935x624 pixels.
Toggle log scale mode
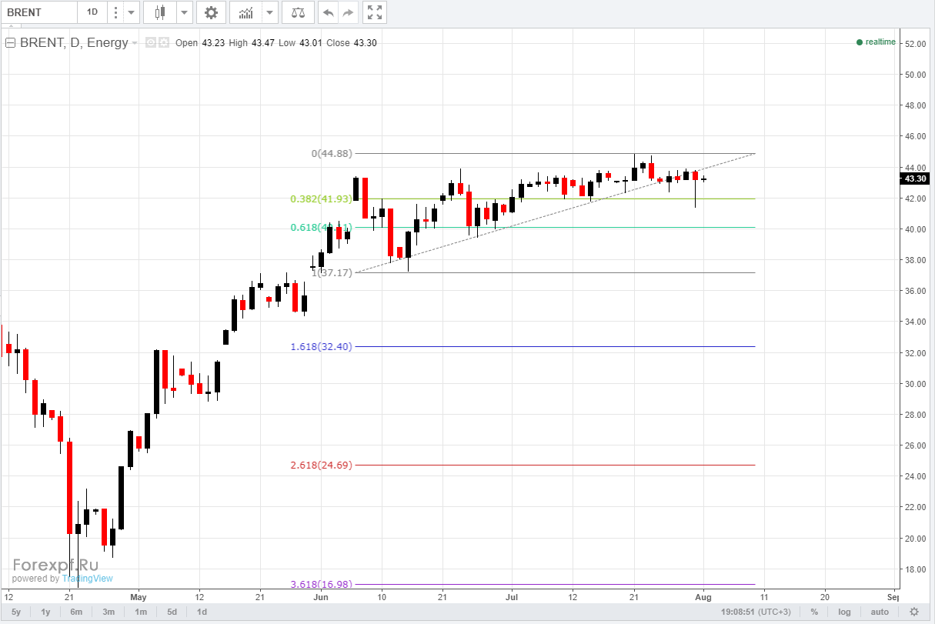pyautogui.click(x=844, y=612)
